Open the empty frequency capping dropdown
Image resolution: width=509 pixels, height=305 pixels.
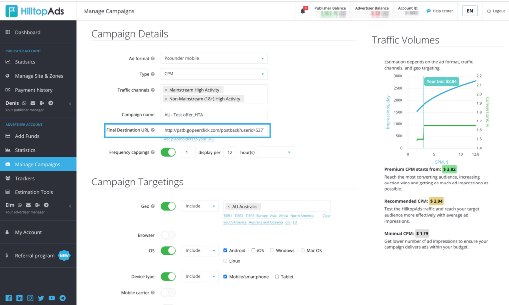coord(275,152)
